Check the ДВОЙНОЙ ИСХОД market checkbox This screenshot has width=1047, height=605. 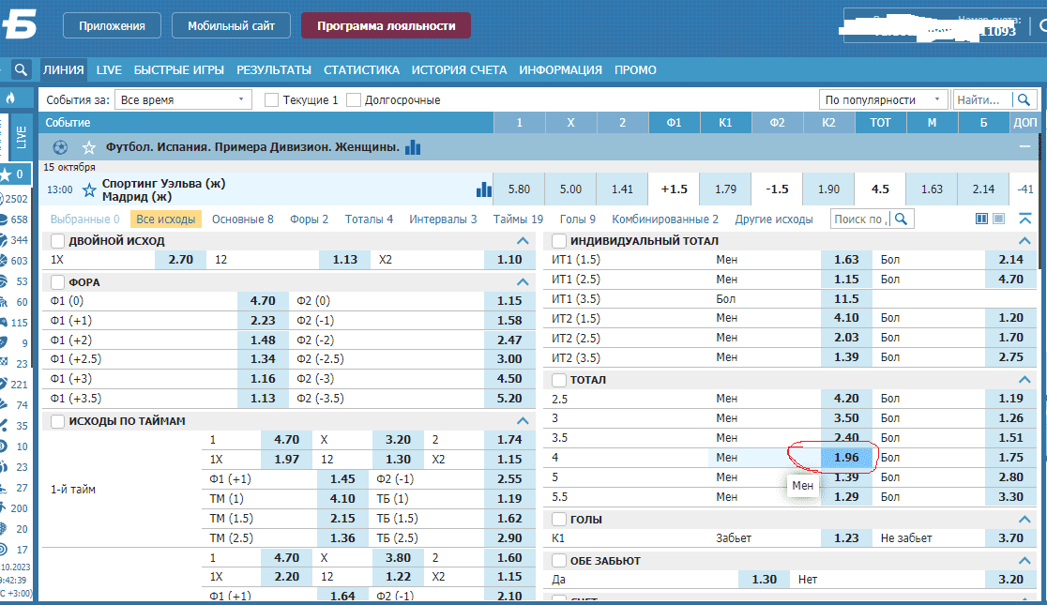point(57,241)
